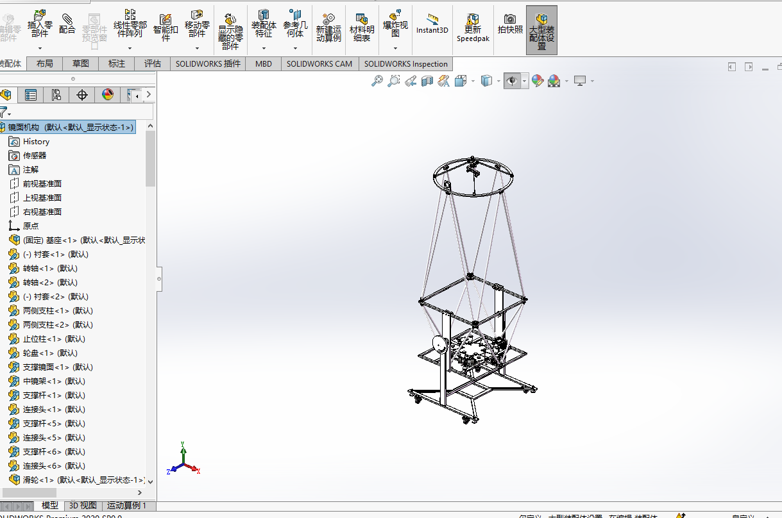The image size is (782, 518).
Task: Open the 线性零部件阵列 pattern tool
Action: (130, 24)
